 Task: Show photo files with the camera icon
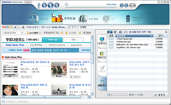[x=120, y=32]
